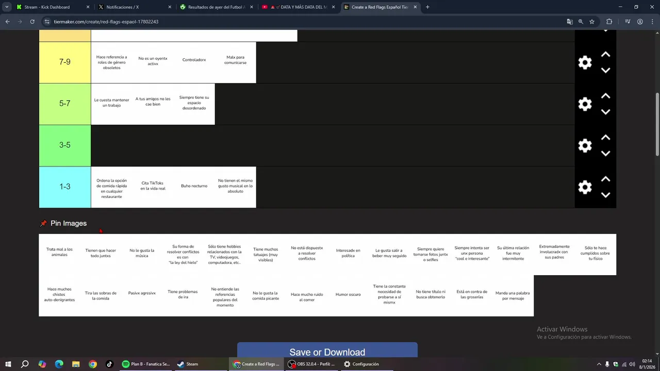Open the Google Translate page icon
The image size is (660, 371).
570,22
